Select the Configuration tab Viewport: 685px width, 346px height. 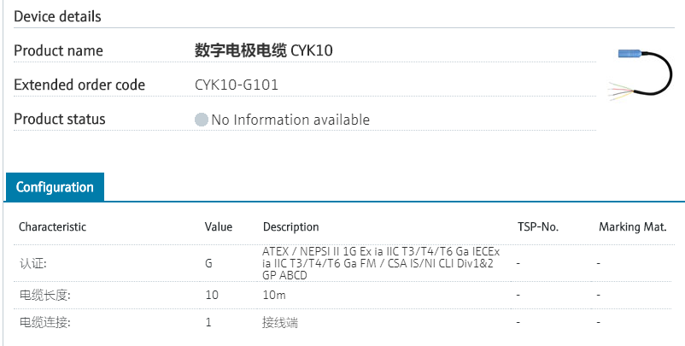(x=55, y=187)
